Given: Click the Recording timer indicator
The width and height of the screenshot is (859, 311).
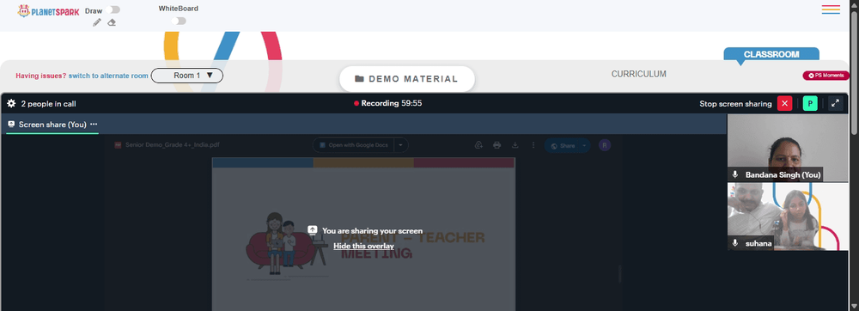Looking at the screenshot, I should point(388,103).
